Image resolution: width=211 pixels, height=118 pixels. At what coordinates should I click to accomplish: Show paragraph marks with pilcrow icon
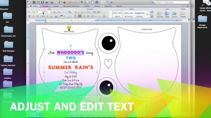click(x=82, y=2)
